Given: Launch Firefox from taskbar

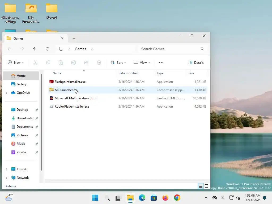Looking at the screenshot, I should coord(165,198).
